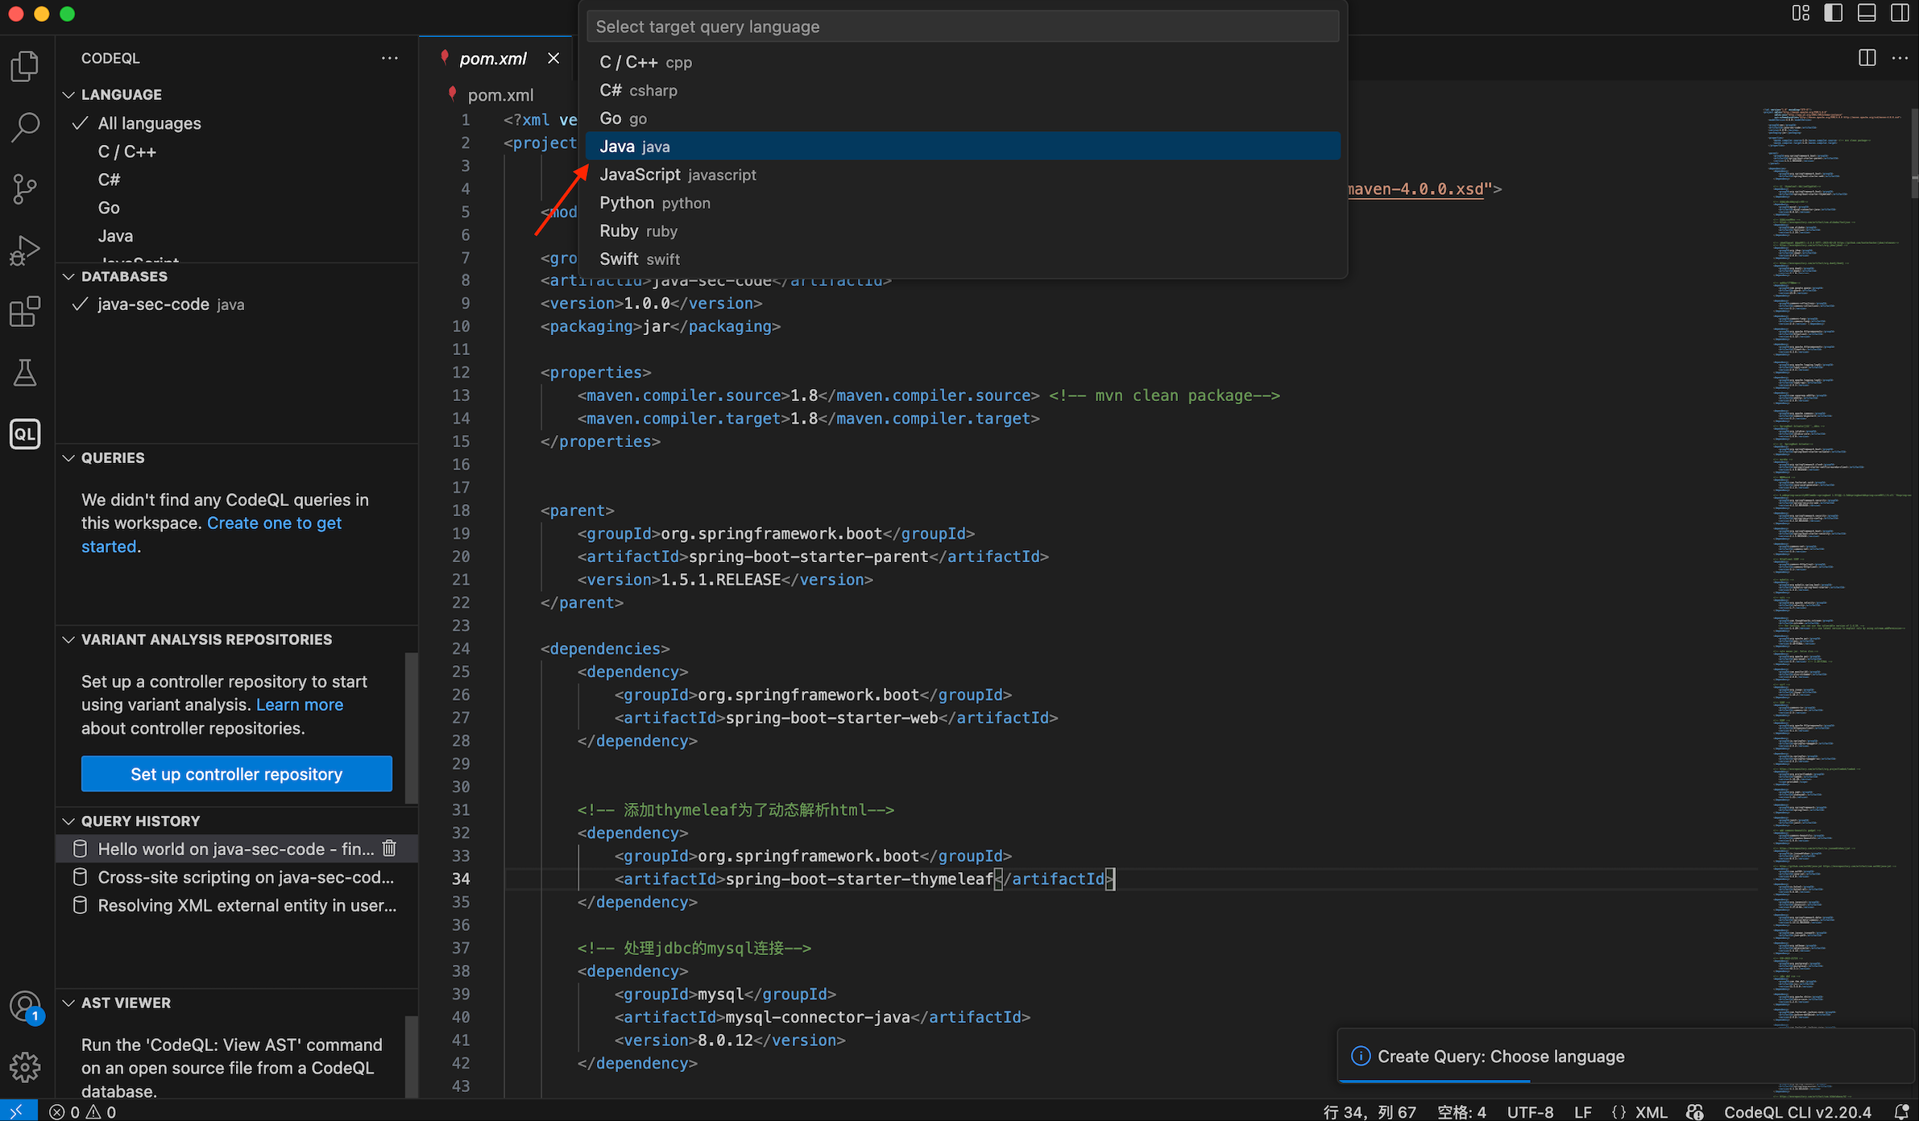The width and height of the screenshot is (1919, 1121).
Task: Select the All languages filter option
Action: (x=149, y=123)
